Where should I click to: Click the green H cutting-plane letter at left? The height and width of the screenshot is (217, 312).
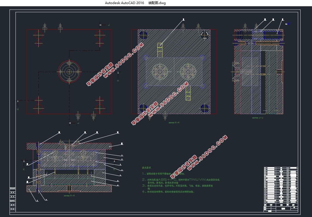tap(18, 109)
